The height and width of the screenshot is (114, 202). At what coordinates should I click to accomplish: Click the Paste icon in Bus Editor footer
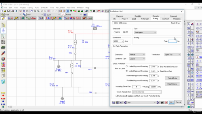coord(117,103)
